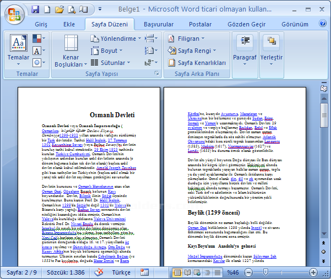This screenshot has height=279, width=331.
Task: Expand the Boyut page size dropdown
Action: click(107, 51)
